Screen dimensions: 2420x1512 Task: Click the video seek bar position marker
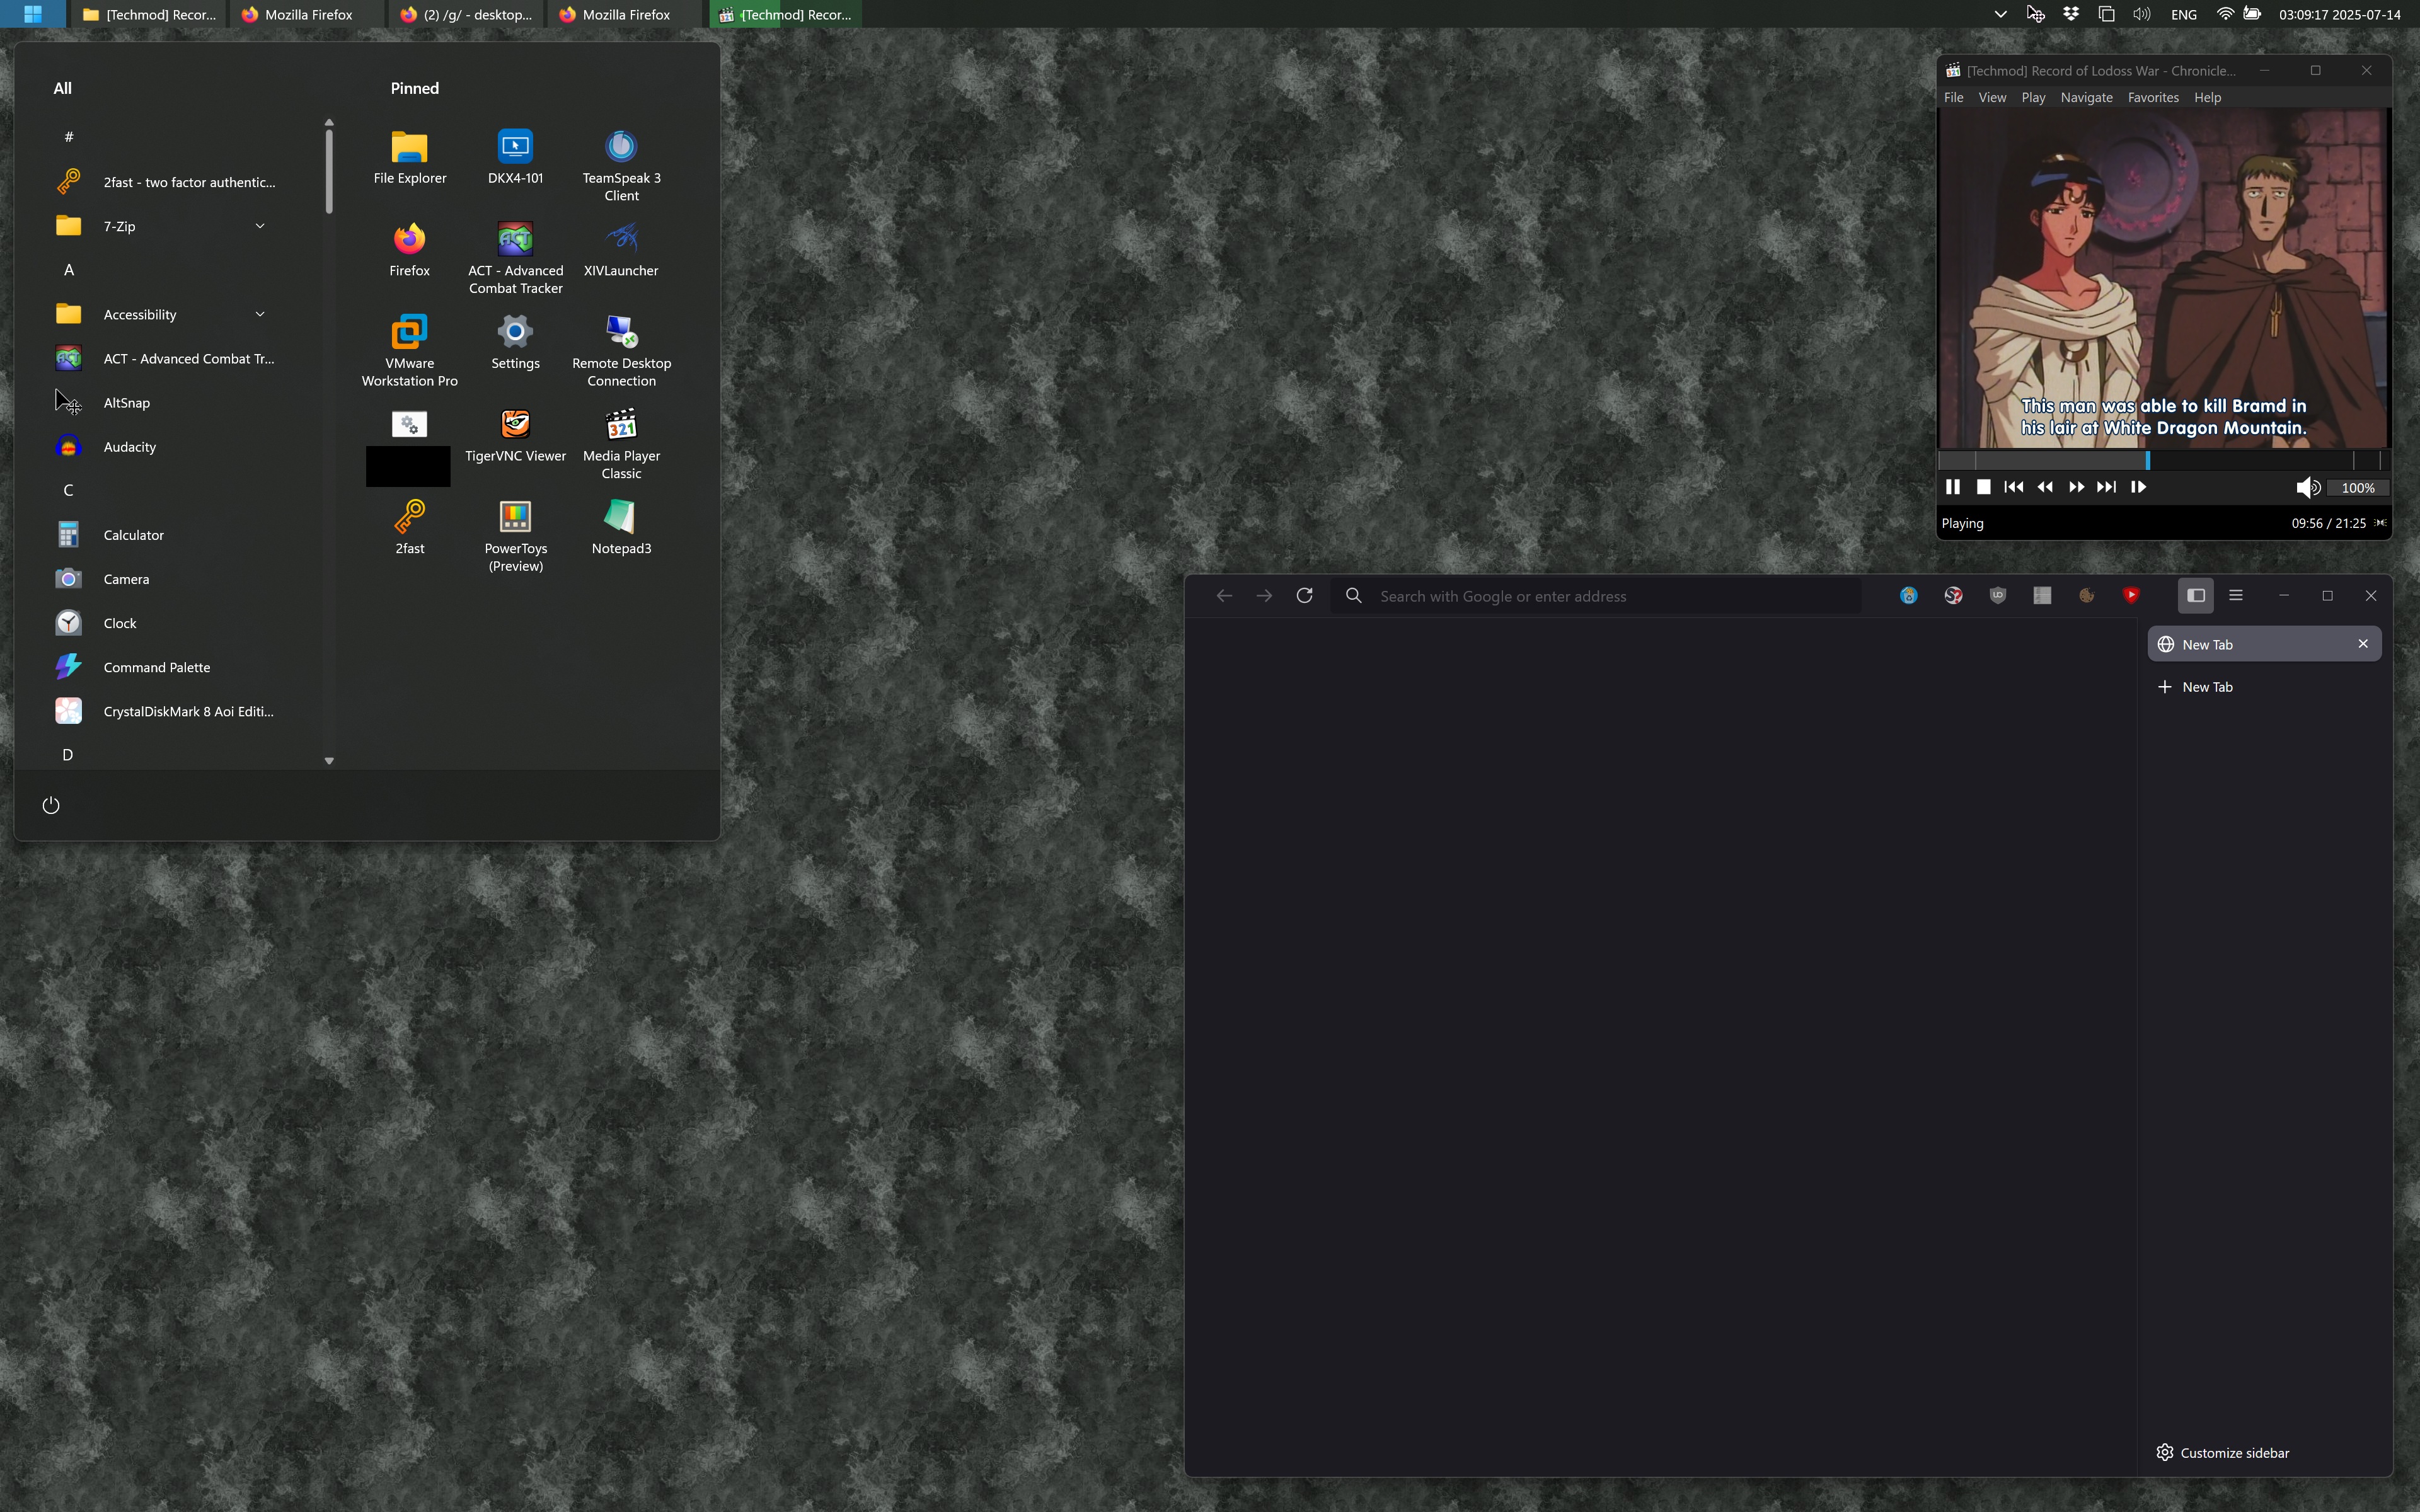(2147, 460)
